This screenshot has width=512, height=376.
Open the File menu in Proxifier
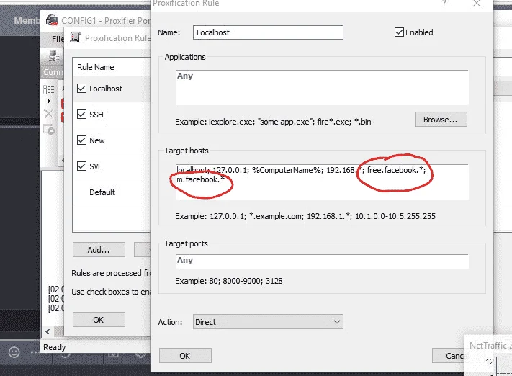[58, 39]
